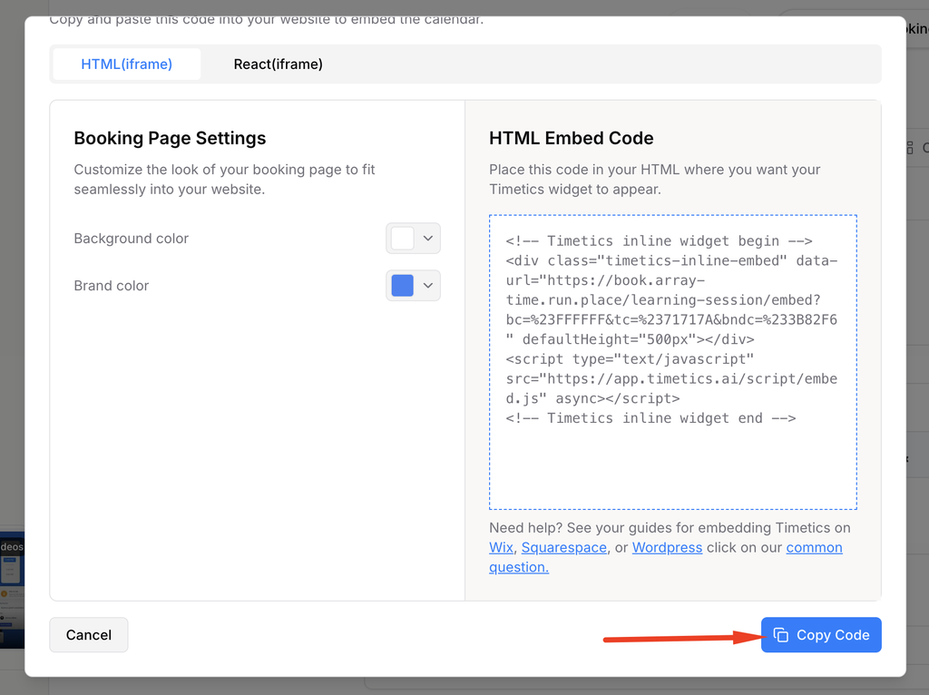Viewport: 929px width, 695px height.
Task: Click the script tag line in embed code
Action: (630, 359)
